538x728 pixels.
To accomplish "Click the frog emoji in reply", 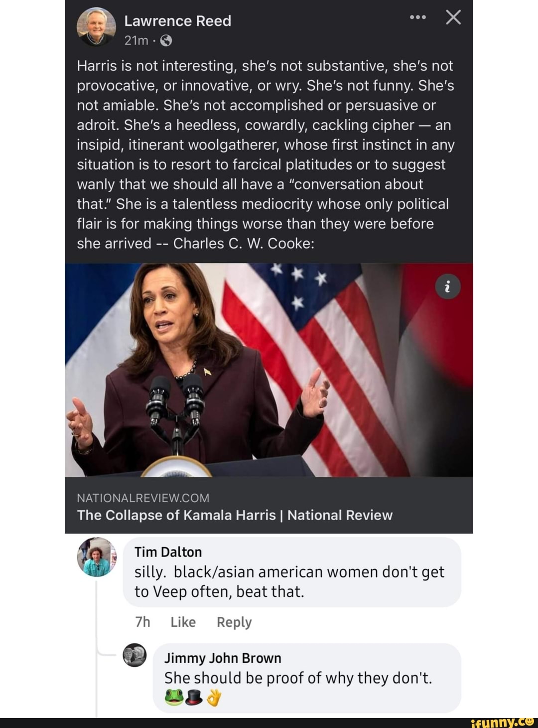I will [173, 698].
